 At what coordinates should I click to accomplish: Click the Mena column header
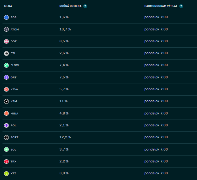(x=8, y=6)
